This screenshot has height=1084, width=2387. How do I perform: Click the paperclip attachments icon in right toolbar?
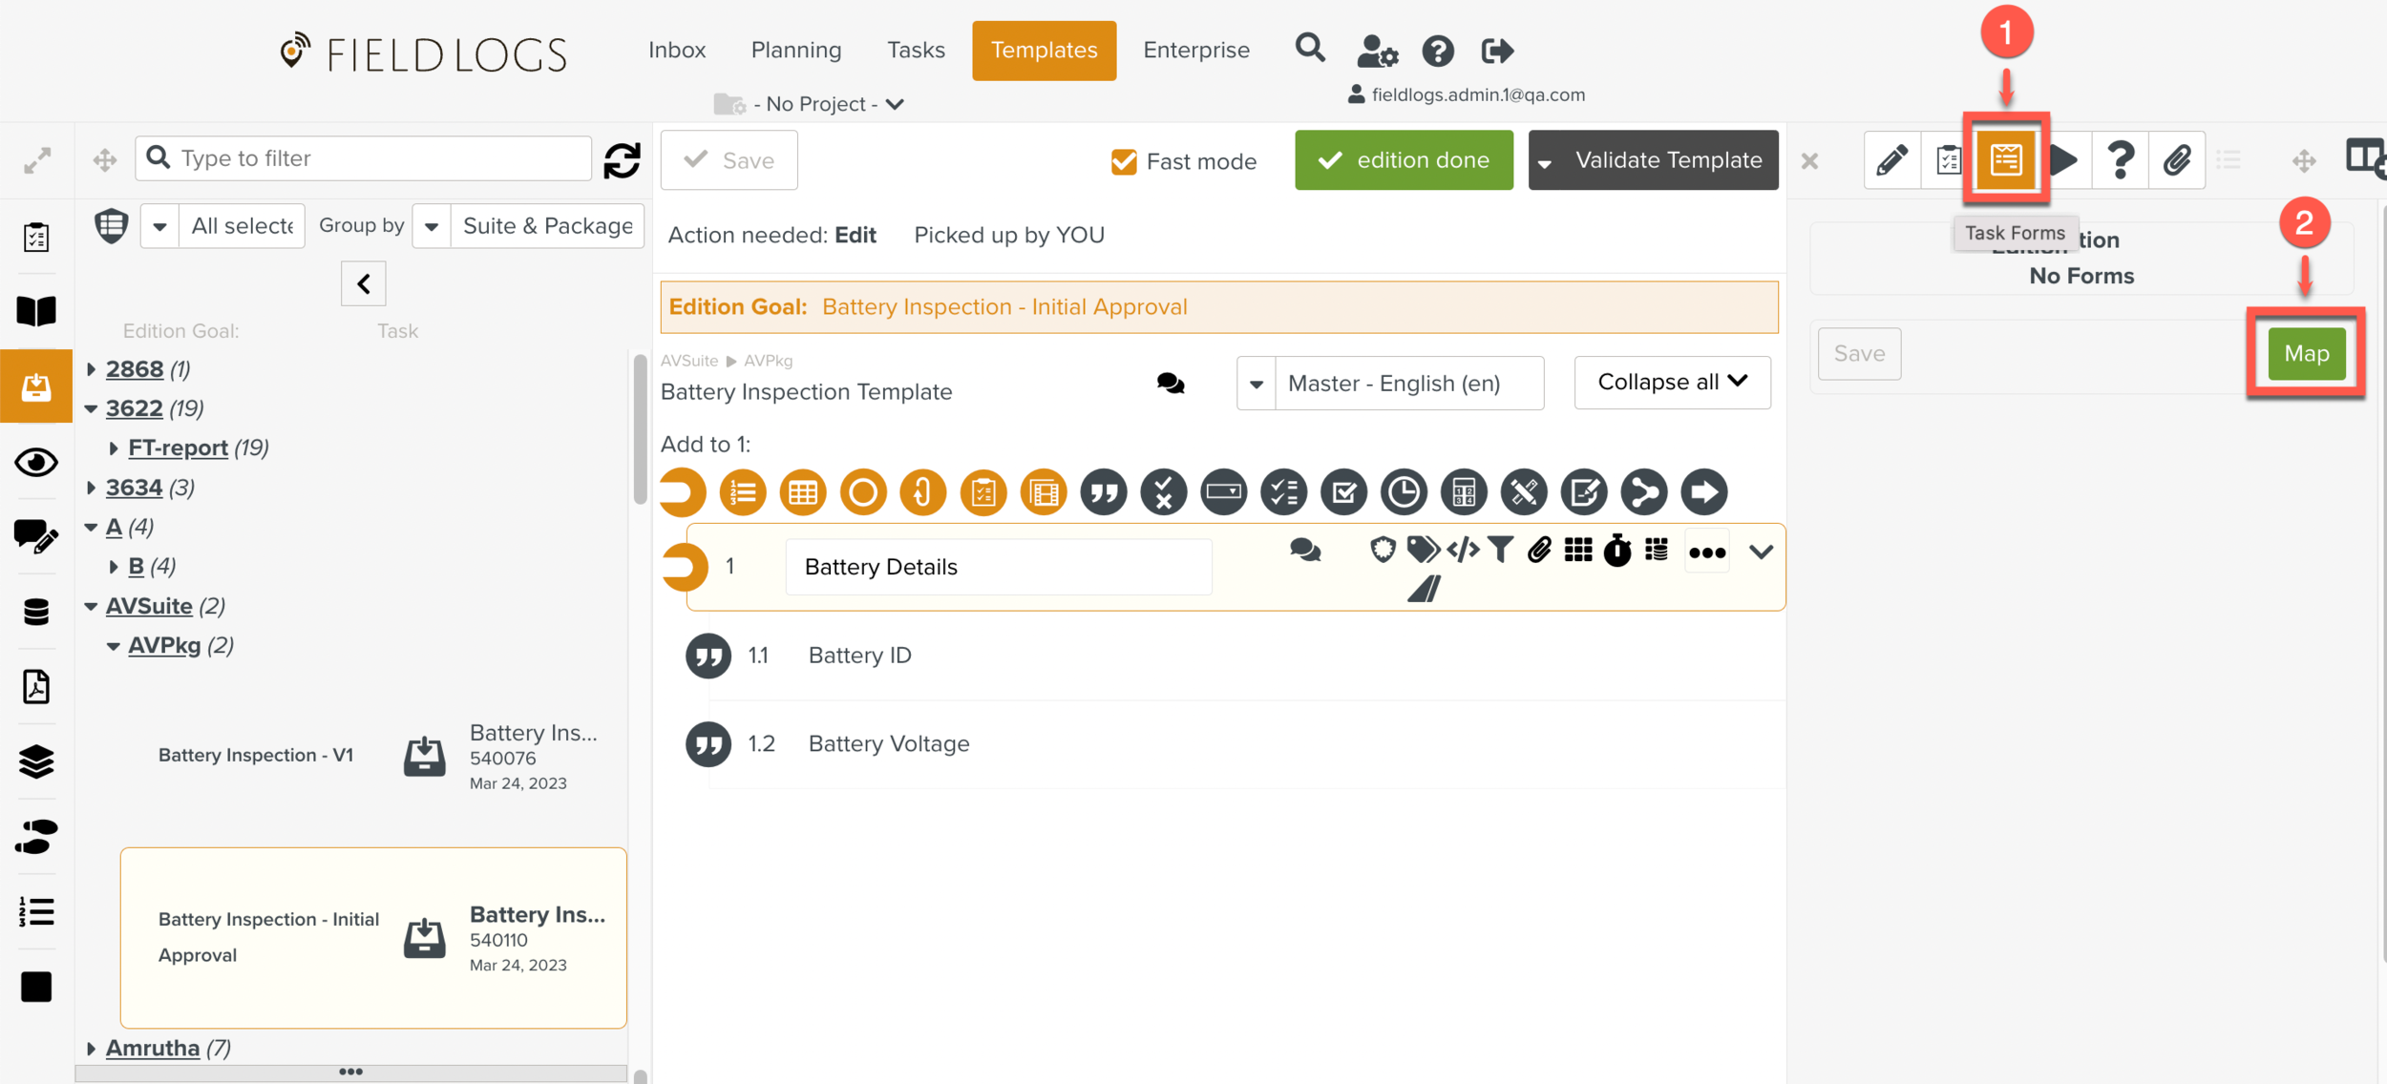(x=2177, y=160)
